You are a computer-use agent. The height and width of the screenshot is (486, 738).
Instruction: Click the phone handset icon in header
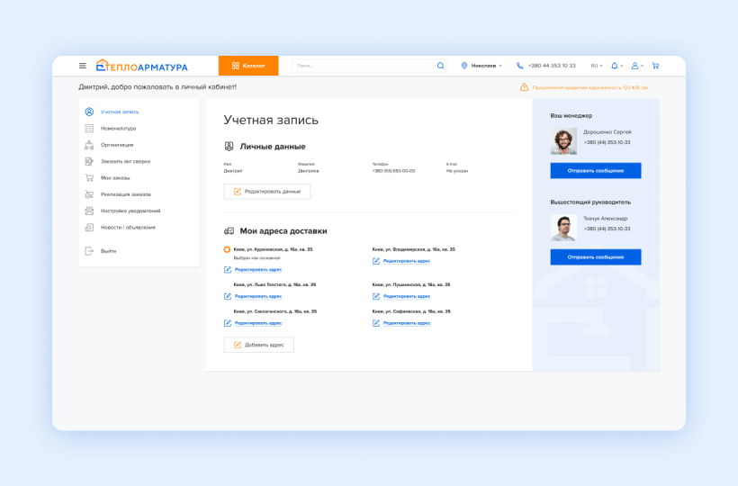(x=520, y=66)
